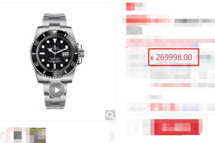Click the small down arrow below the magnifier
Image resolution: width=215 pixels, height=143 pixels.
110,141
